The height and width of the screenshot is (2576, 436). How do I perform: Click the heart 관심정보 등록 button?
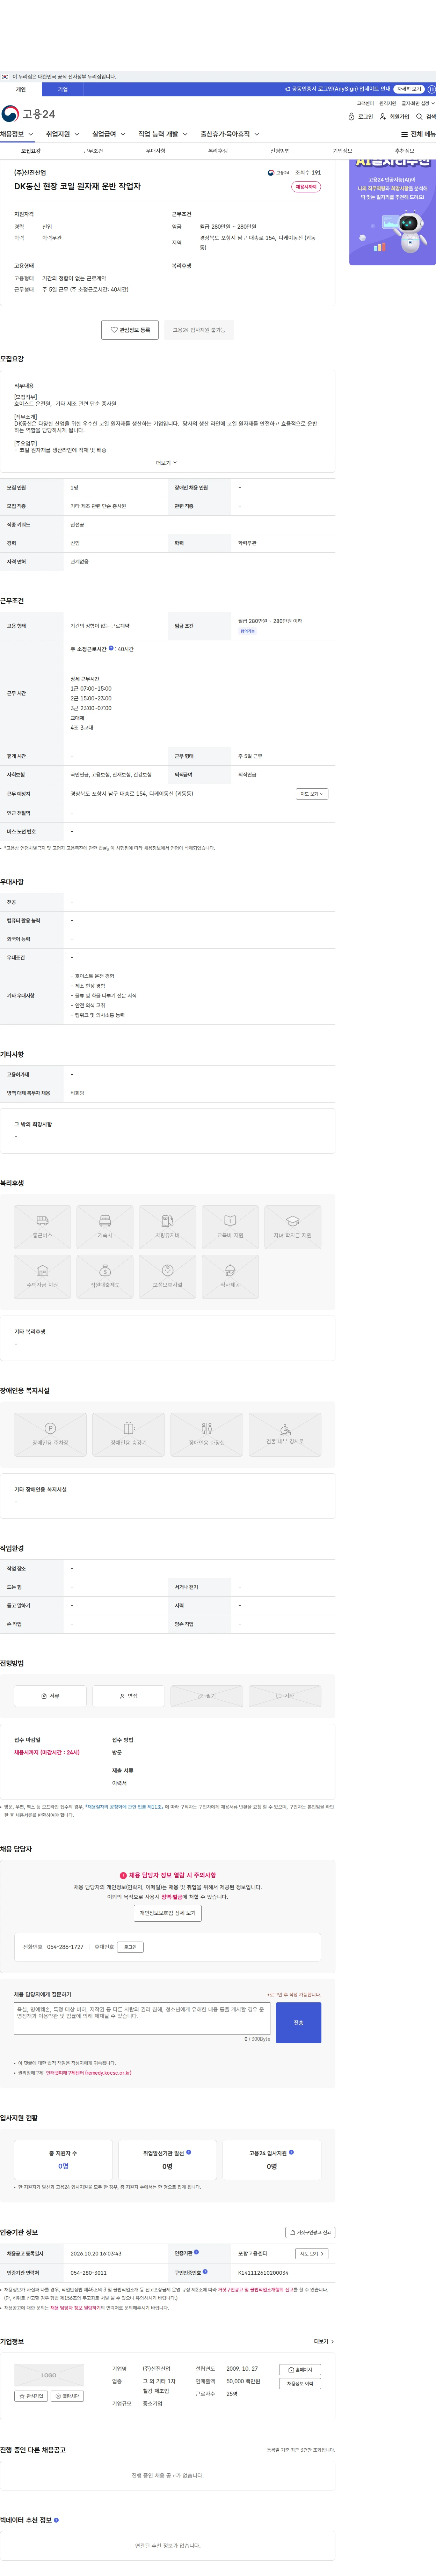click(x=130, y=330)
